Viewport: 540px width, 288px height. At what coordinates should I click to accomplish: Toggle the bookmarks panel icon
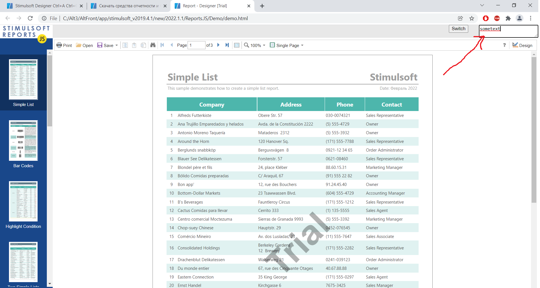point(125,45)
